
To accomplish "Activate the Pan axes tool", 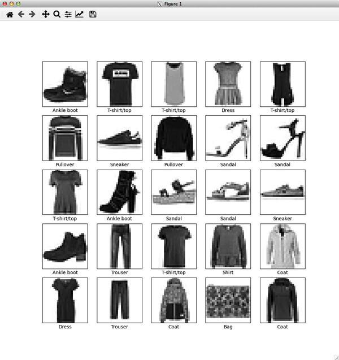I will (x=46, y=15).
